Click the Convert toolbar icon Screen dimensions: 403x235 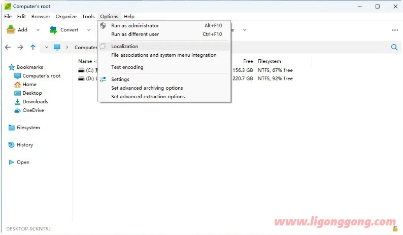[53, 30]
